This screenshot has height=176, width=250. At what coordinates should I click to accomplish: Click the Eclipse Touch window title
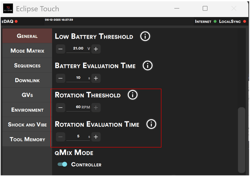click(37, 9)
